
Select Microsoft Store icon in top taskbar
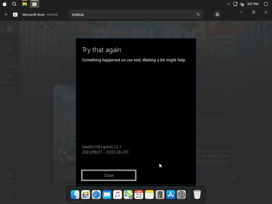[x=34, y=4]
